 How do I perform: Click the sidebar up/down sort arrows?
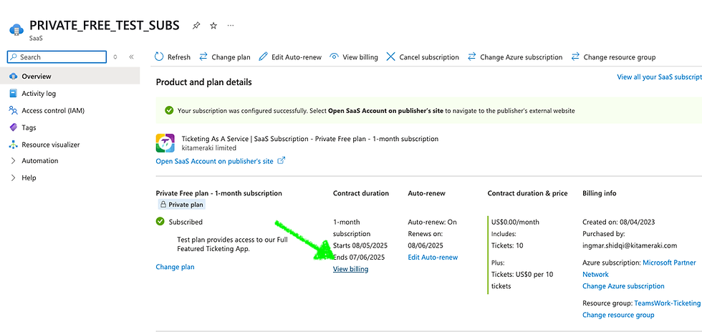(115, 57)
